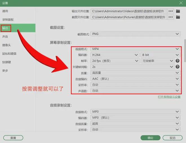Change the 24 fps frame rate dropdown
Viewport: 186px width, 143px height.
[115, 61]
